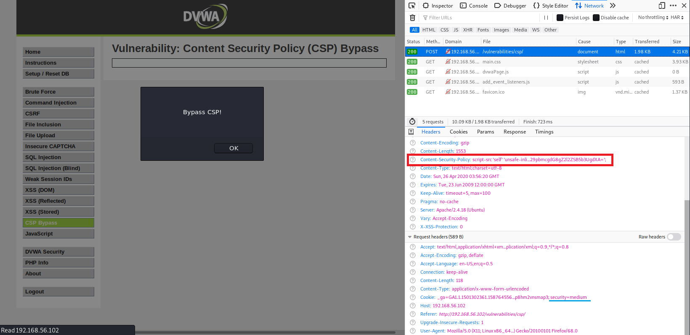This screenshot has height=335, width=690.
Task: Collapse the request details pane using its toggle icon
Action: (x=411, y=132)
